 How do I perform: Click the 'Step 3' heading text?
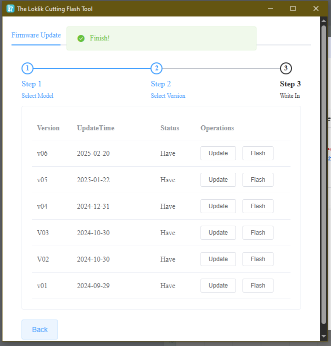pyautogui.click(x=290, y=84)
